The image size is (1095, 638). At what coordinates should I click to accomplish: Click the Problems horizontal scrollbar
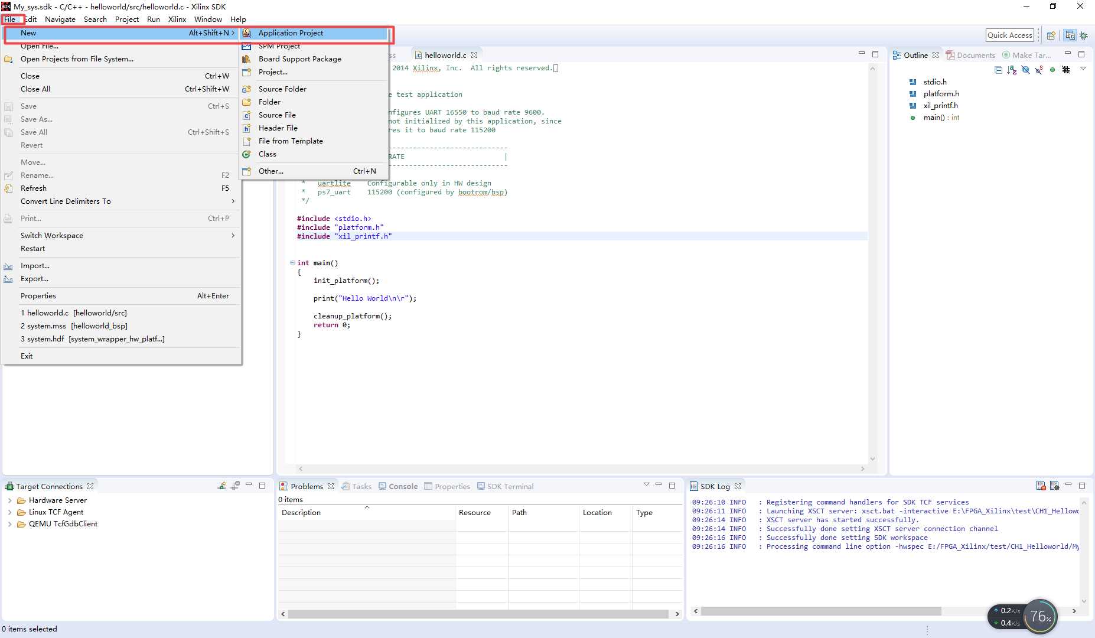click(478, 614)
